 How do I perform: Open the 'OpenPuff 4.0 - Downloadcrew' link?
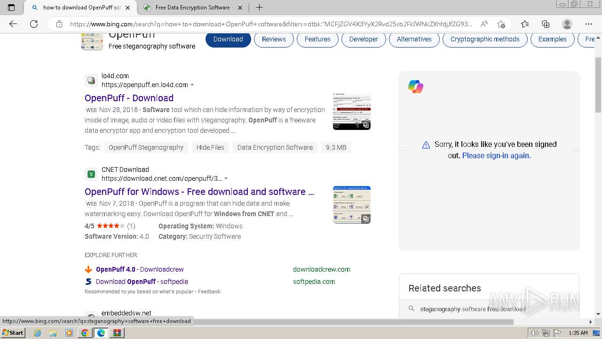click(x=140, y=269)
